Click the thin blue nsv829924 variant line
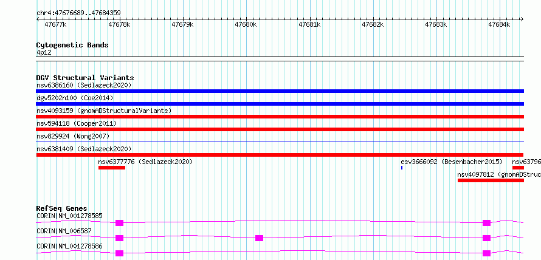 tap(280, 142)
